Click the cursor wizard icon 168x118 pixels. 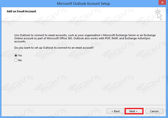[x=158, y=14]
